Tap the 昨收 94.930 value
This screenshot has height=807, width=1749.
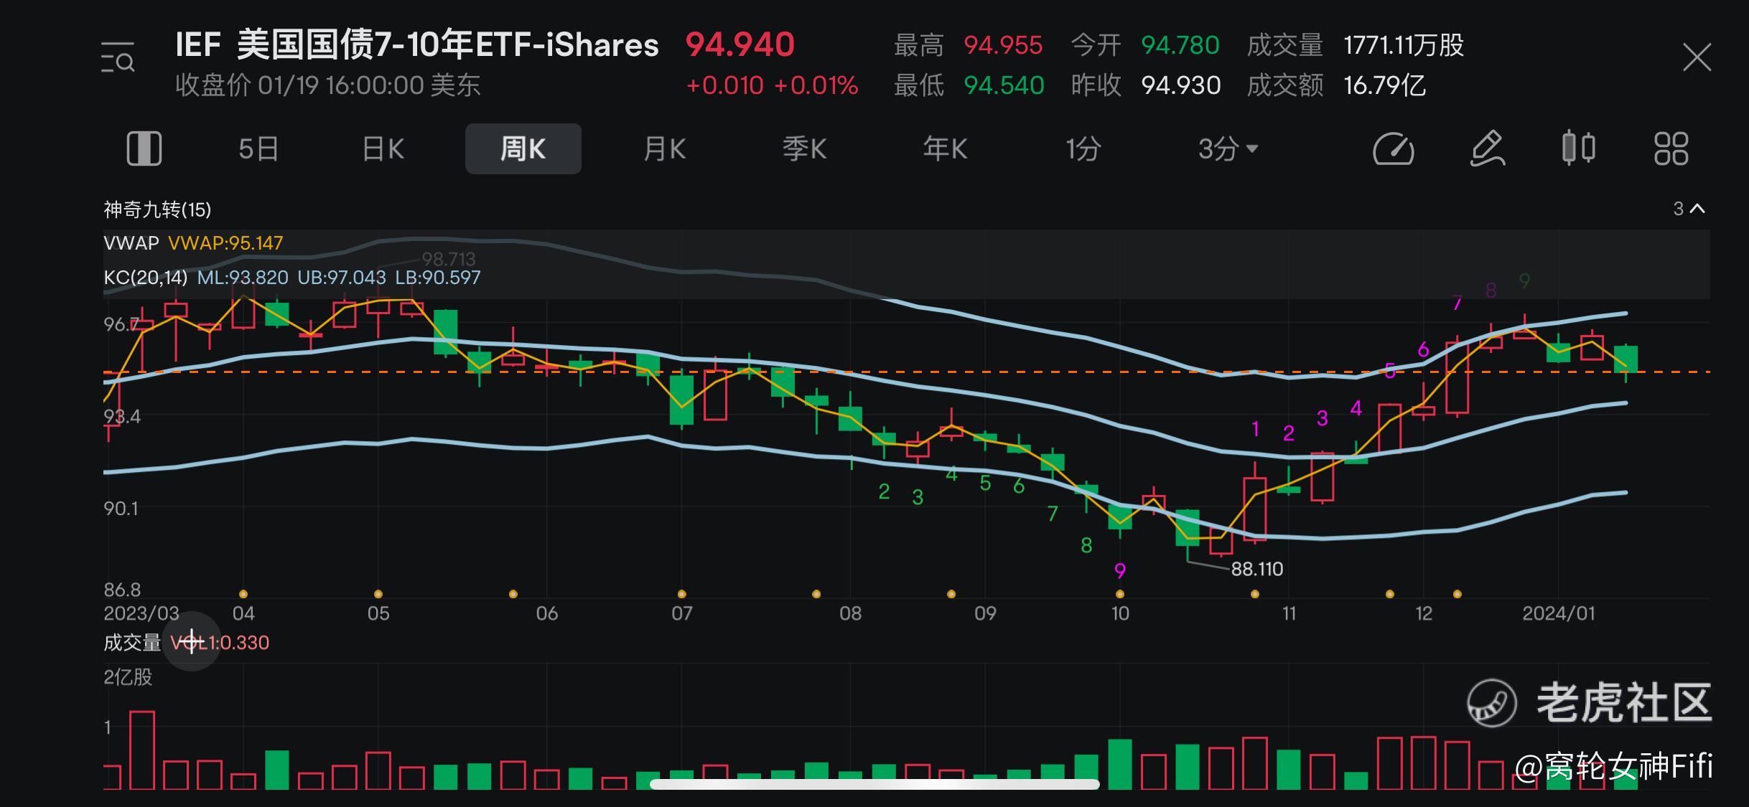(x=1181, y=85)
